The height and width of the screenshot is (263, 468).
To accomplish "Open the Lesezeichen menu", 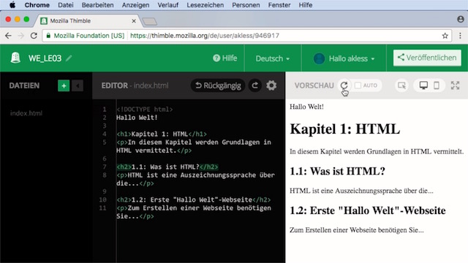I will click(205, 5).
